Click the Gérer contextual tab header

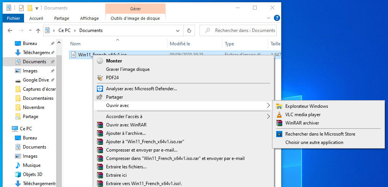135,9
